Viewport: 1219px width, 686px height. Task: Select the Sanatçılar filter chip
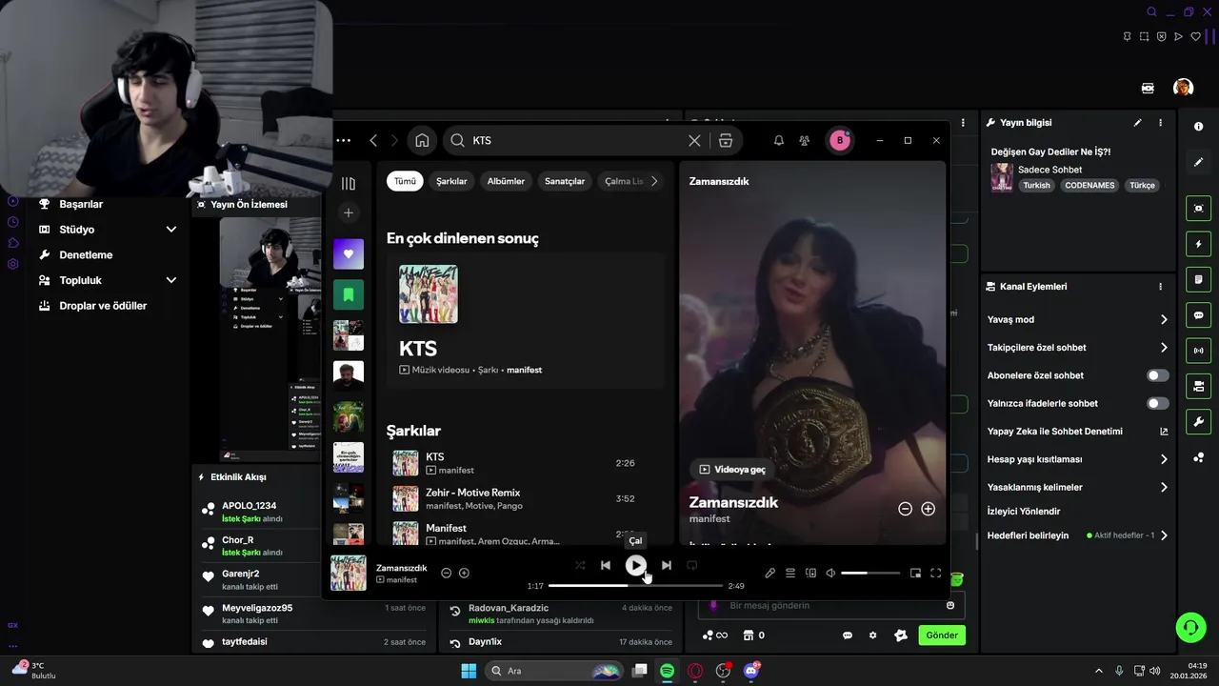[565, 181]
